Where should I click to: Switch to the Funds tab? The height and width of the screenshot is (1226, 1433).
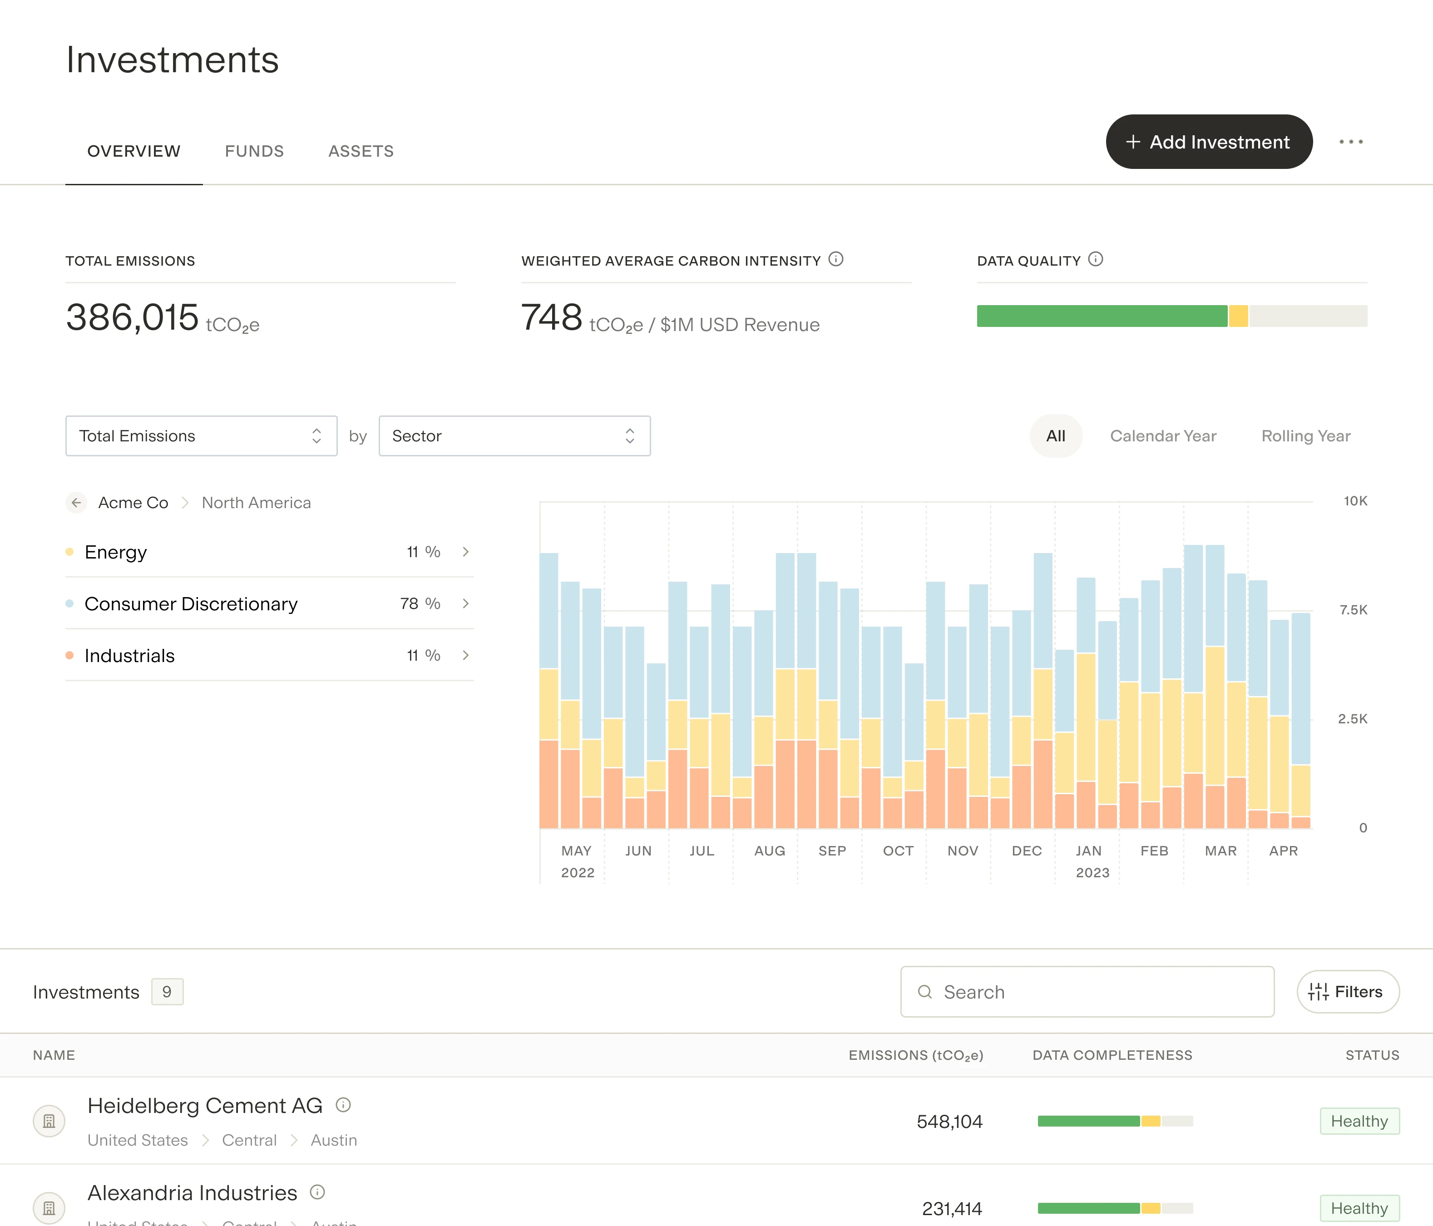(255, 151)
